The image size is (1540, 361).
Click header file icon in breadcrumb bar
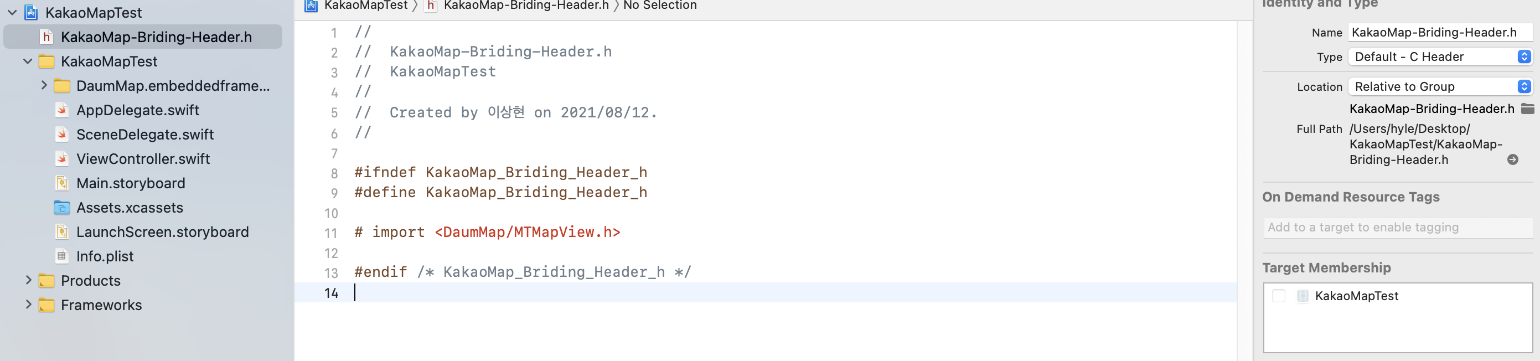[x=431, y=6]
